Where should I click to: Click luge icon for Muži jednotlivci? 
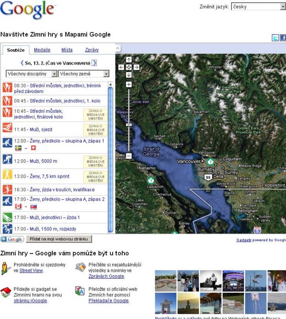(7, 217)
